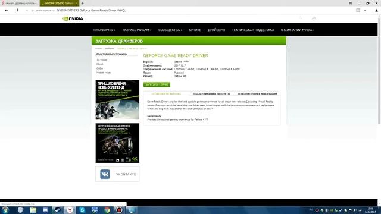The image size is (381, 214).
Task: Open the user account icon in the NVIDIA header
Action: pos(314,18)
